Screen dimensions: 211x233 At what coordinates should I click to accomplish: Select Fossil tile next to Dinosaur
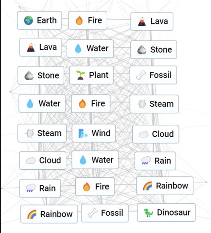coord(105,213)
